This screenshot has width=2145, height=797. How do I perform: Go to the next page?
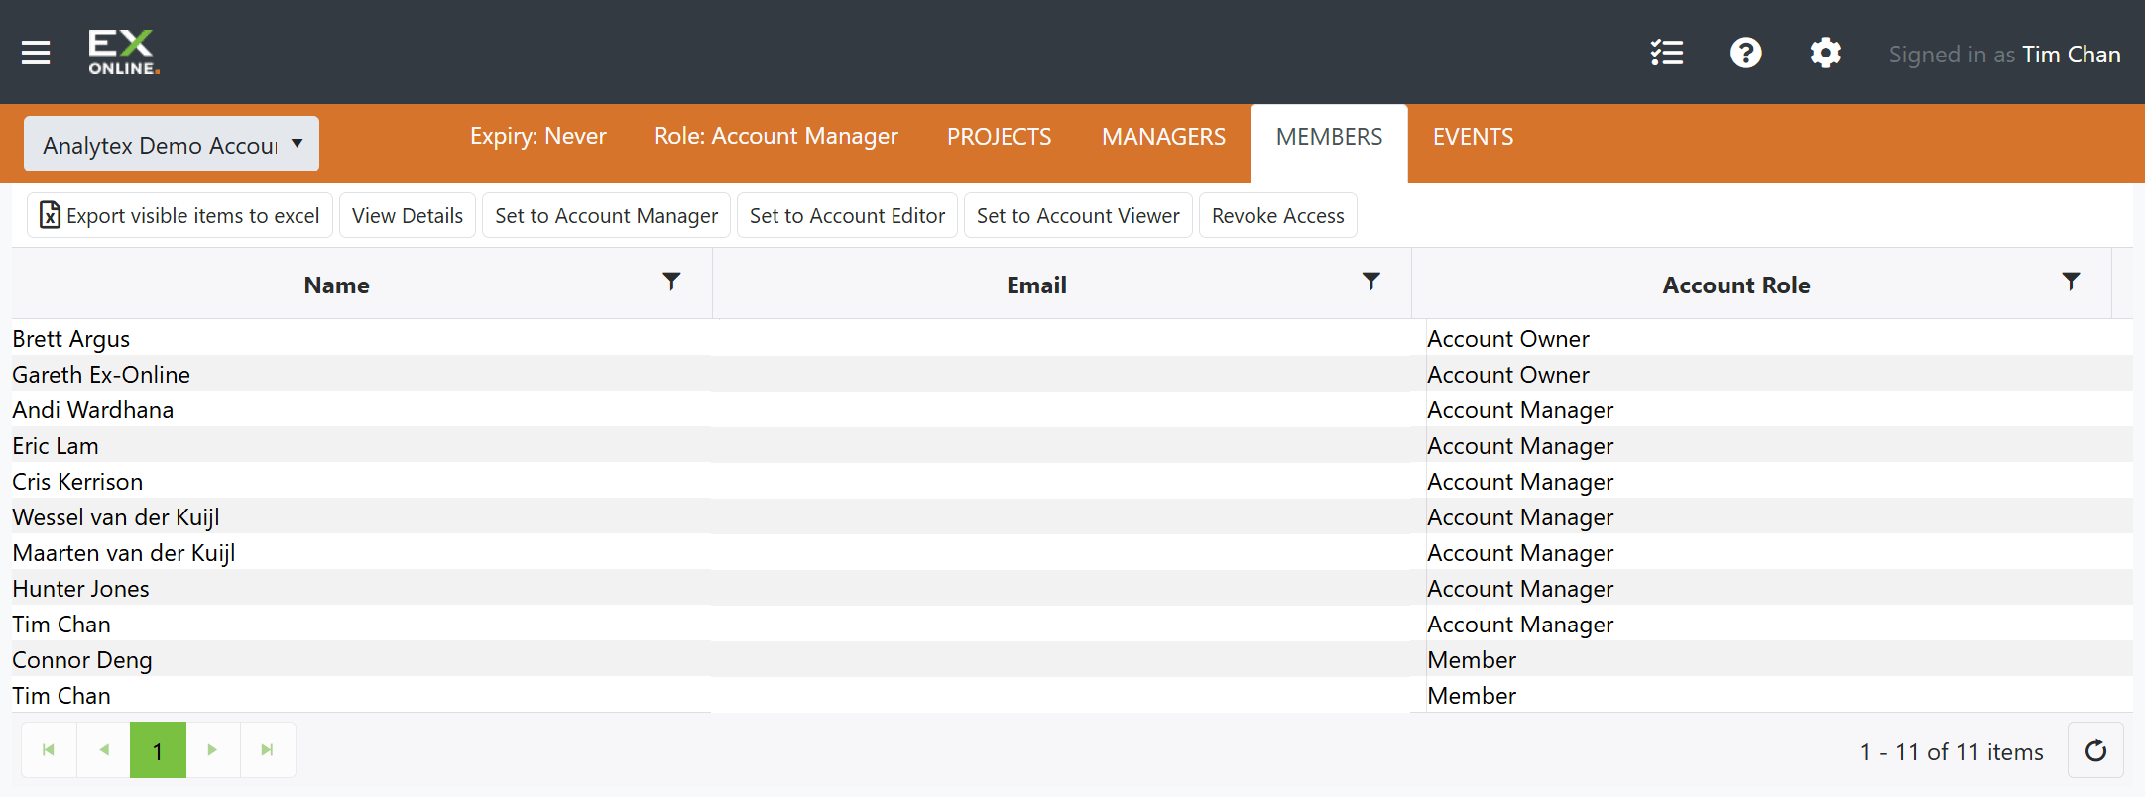[x=212, y=750]
